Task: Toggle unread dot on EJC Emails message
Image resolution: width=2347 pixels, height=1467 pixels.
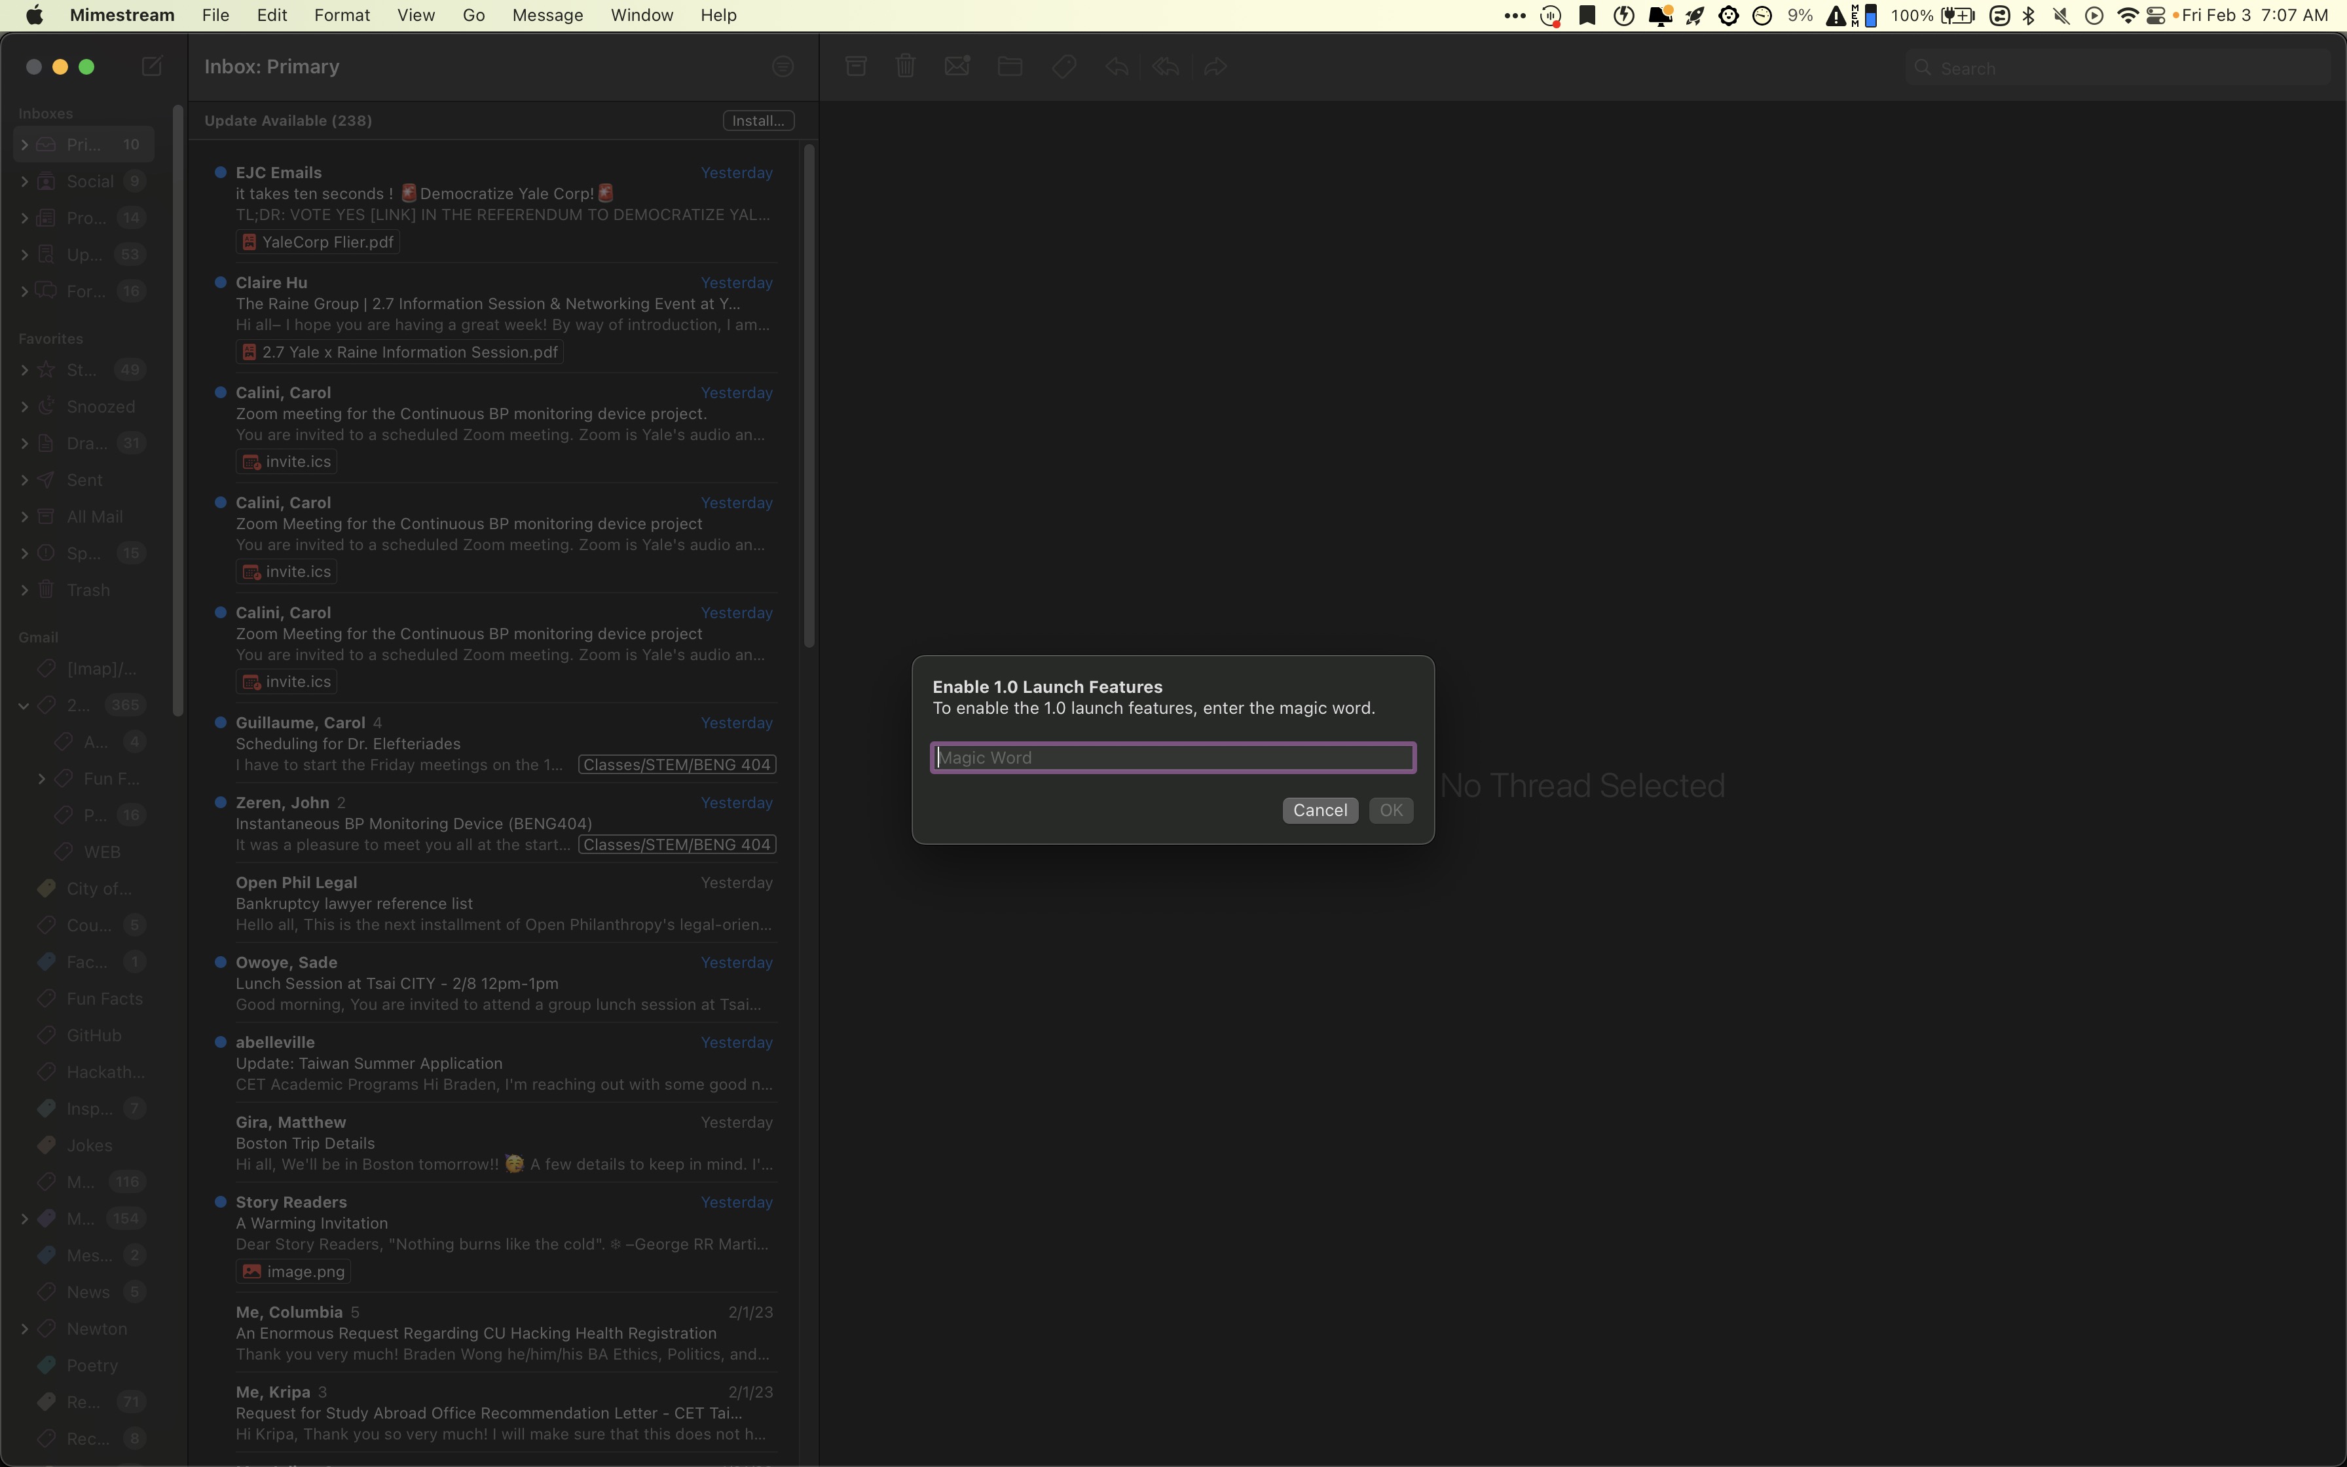Action: [220, 173]
